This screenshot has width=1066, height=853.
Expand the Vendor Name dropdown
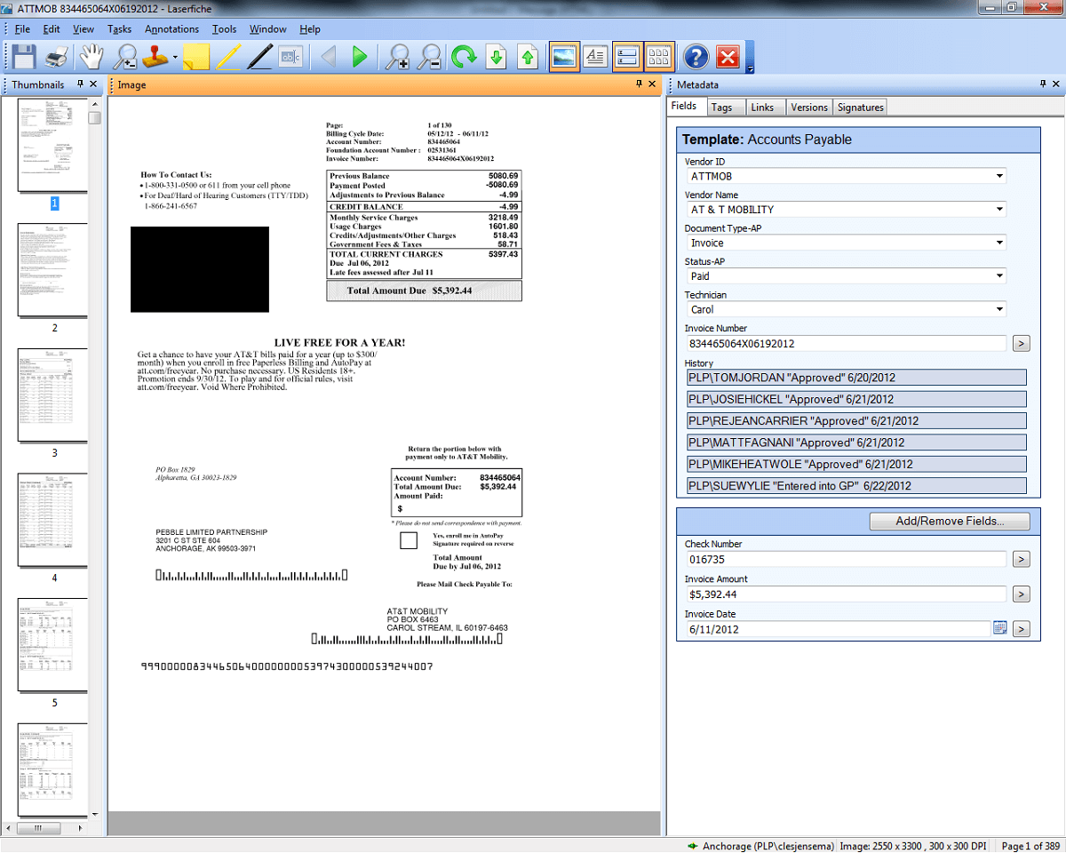tap(999, 210)
